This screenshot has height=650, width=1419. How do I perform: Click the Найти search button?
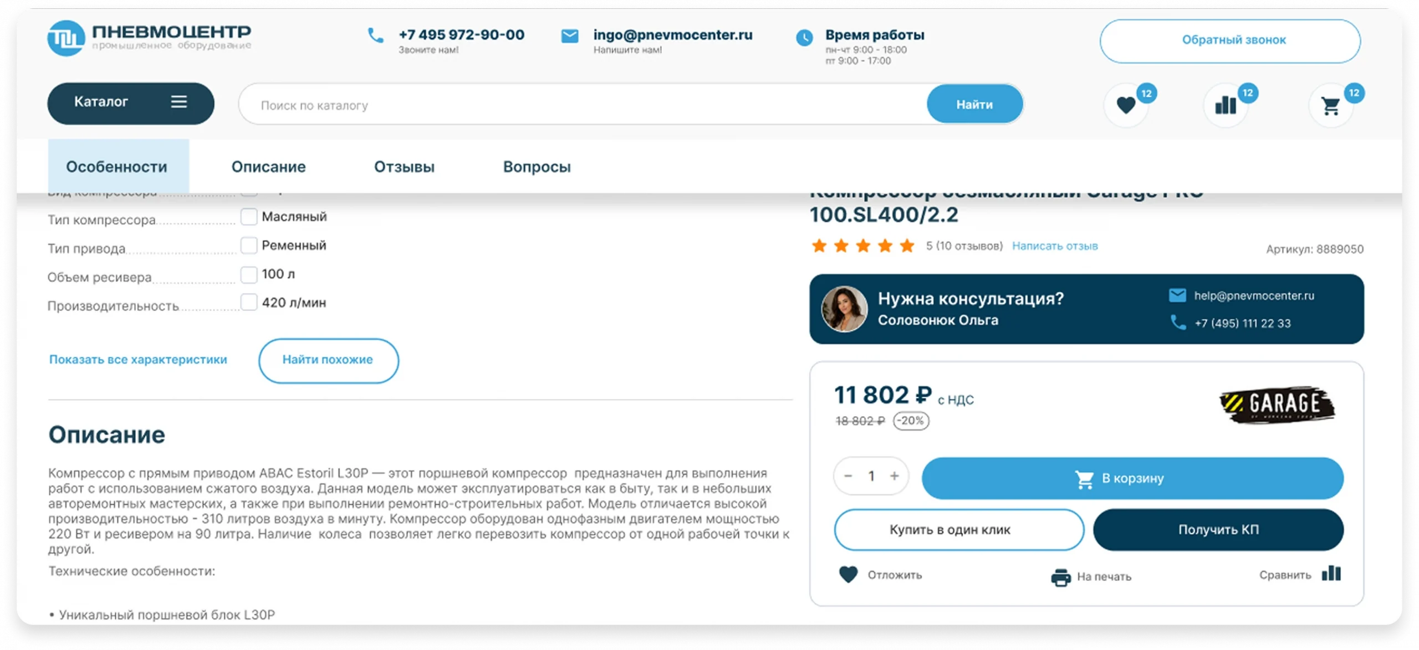click(x=974, y=104)
